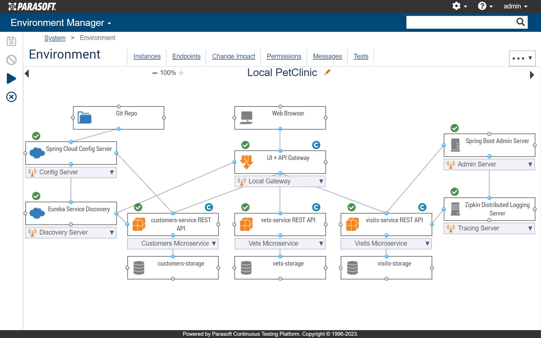Expand the Tracing Server dropdown

pos(530,228)
